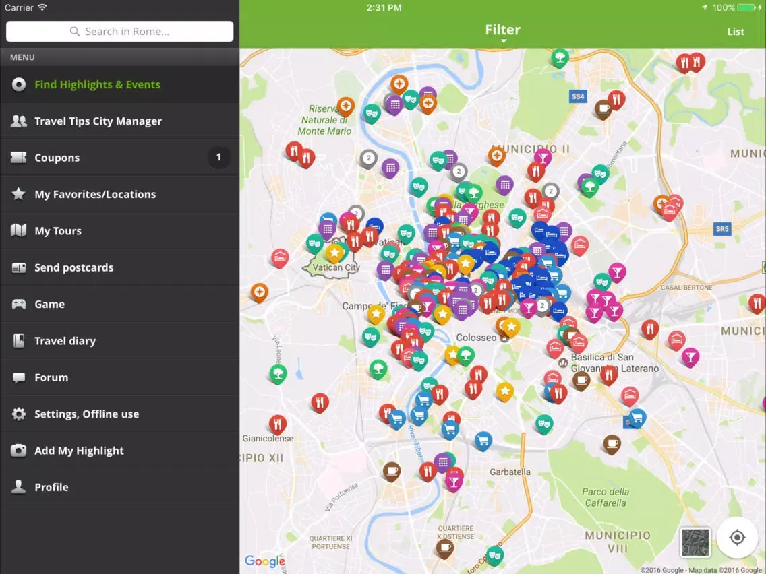Select the shopping cart pin above Garbatella

pos(483,441)
